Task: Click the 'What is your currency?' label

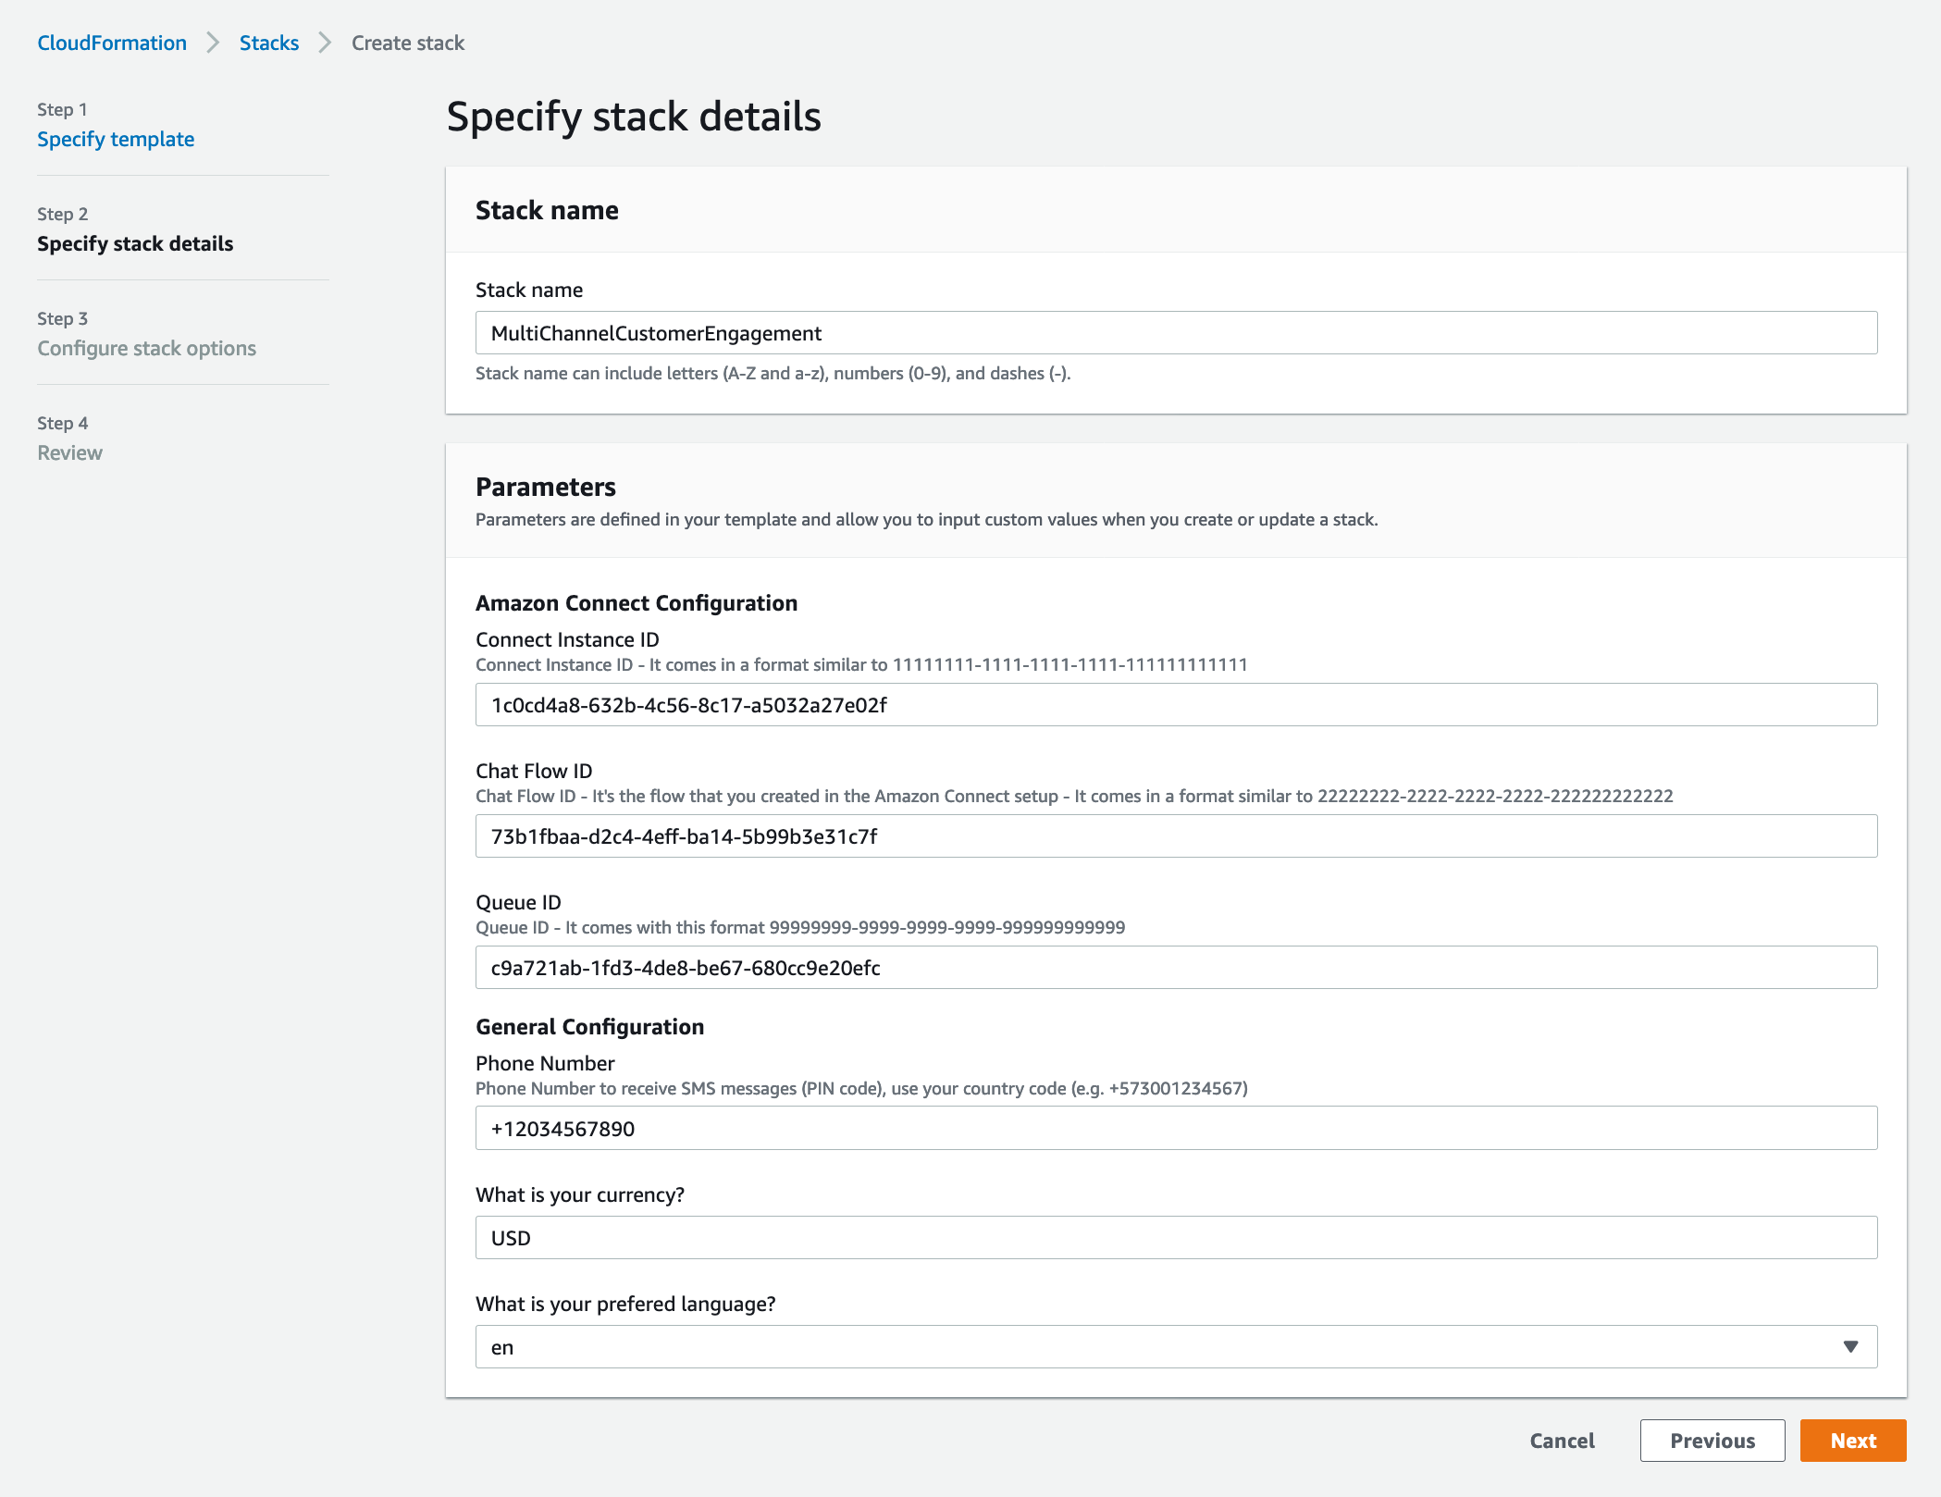Action: [x=580, y=1194]
